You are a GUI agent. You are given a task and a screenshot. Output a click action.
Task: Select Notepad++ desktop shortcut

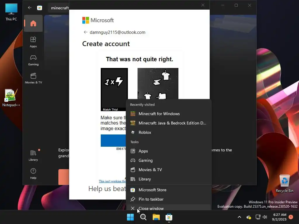click(11, 98)
